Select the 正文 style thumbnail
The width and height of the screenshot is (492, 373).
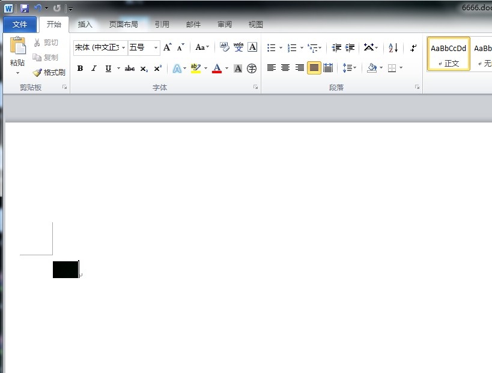tap(448, 54)
